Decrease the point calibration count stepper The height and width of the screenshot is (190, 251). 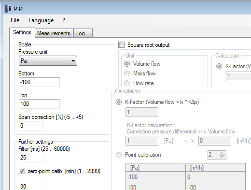pyautogui.click(x=222, y=157)
